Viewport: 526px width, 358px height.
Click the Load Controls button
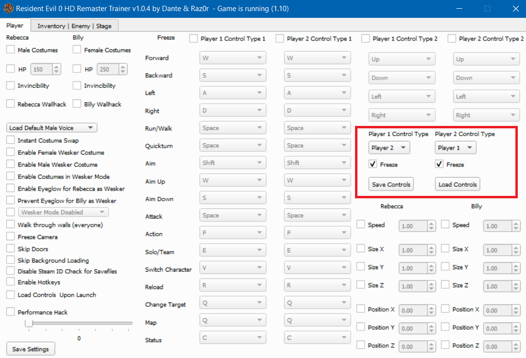point(457,184)
